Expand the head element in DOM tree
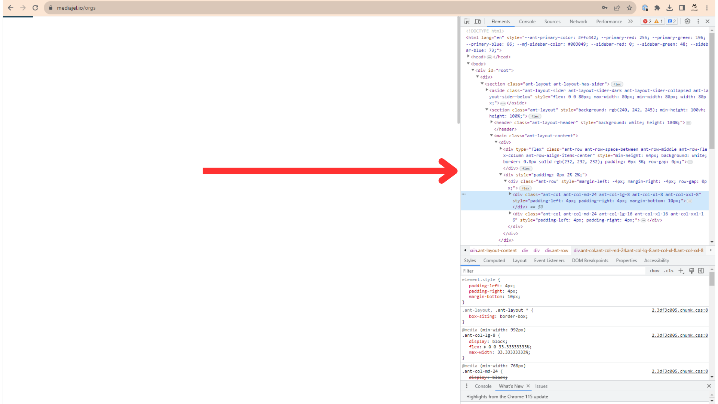 pos(469,56)
